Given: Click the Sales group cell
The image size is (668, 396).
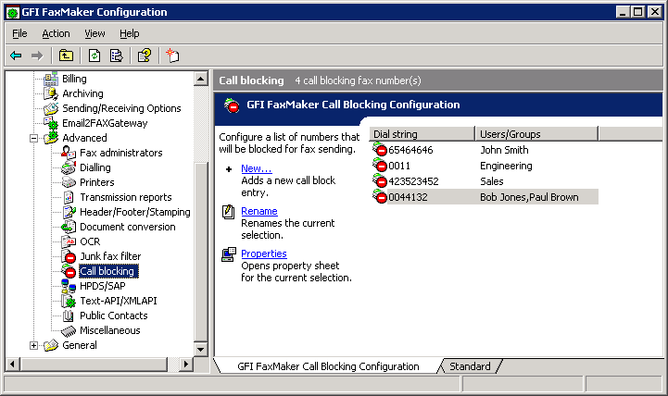Looking at the screenshot, I should (x=492, y=181).
